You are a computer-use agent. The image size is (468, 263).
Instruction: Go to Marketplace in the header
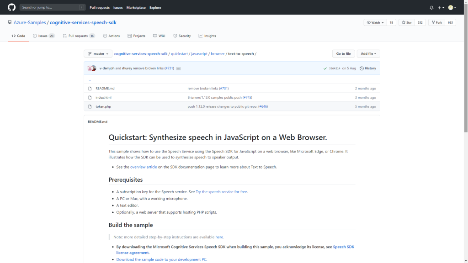click(136, 7)
